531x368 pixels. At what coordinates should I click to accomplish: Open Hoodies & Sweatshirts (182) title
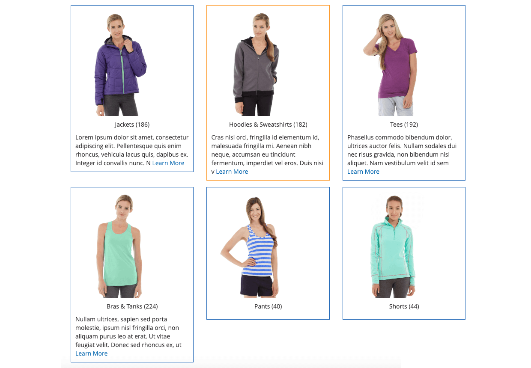(268, 125)
